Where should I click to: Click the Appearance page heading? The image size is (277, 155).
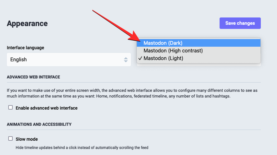click(27, 24)
